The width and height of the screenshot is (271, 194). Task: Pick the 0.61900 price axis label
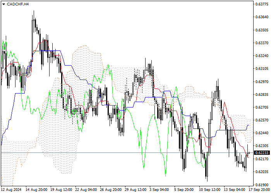(262, 185)
